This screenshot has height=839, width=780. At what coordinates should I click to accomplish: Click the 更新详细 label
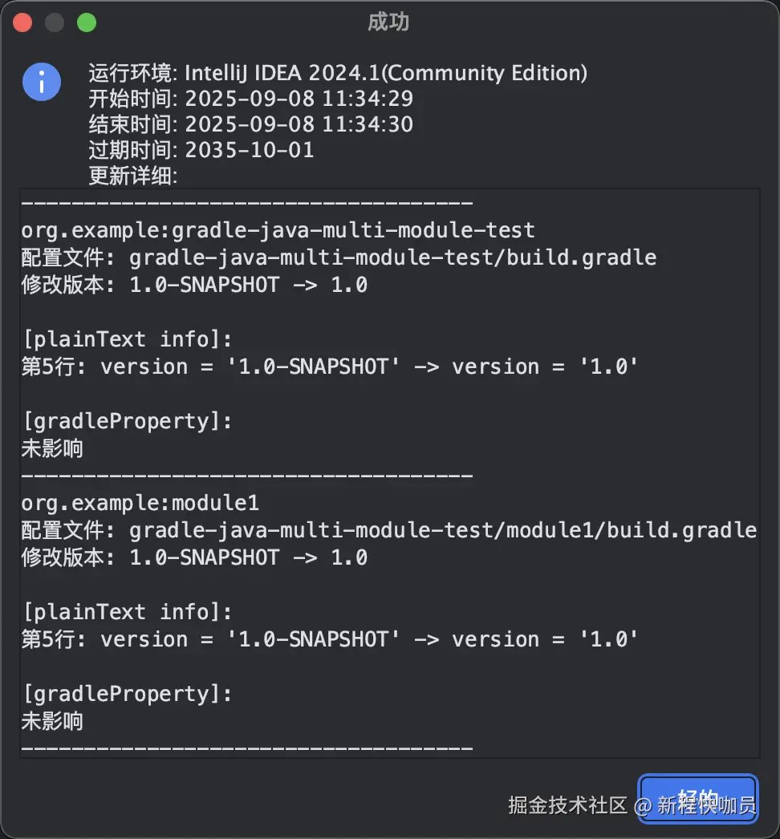(131, 176)
